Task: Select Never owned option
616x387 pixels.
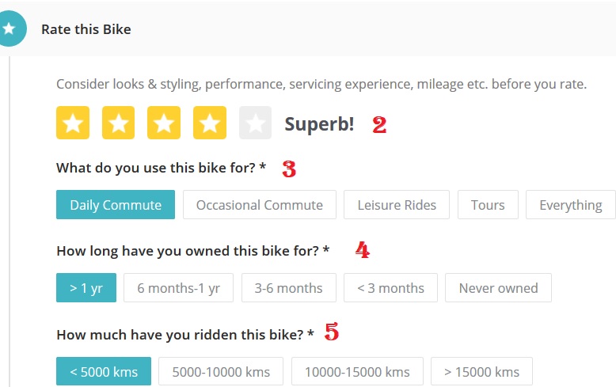Action: [x=498, y=288]
